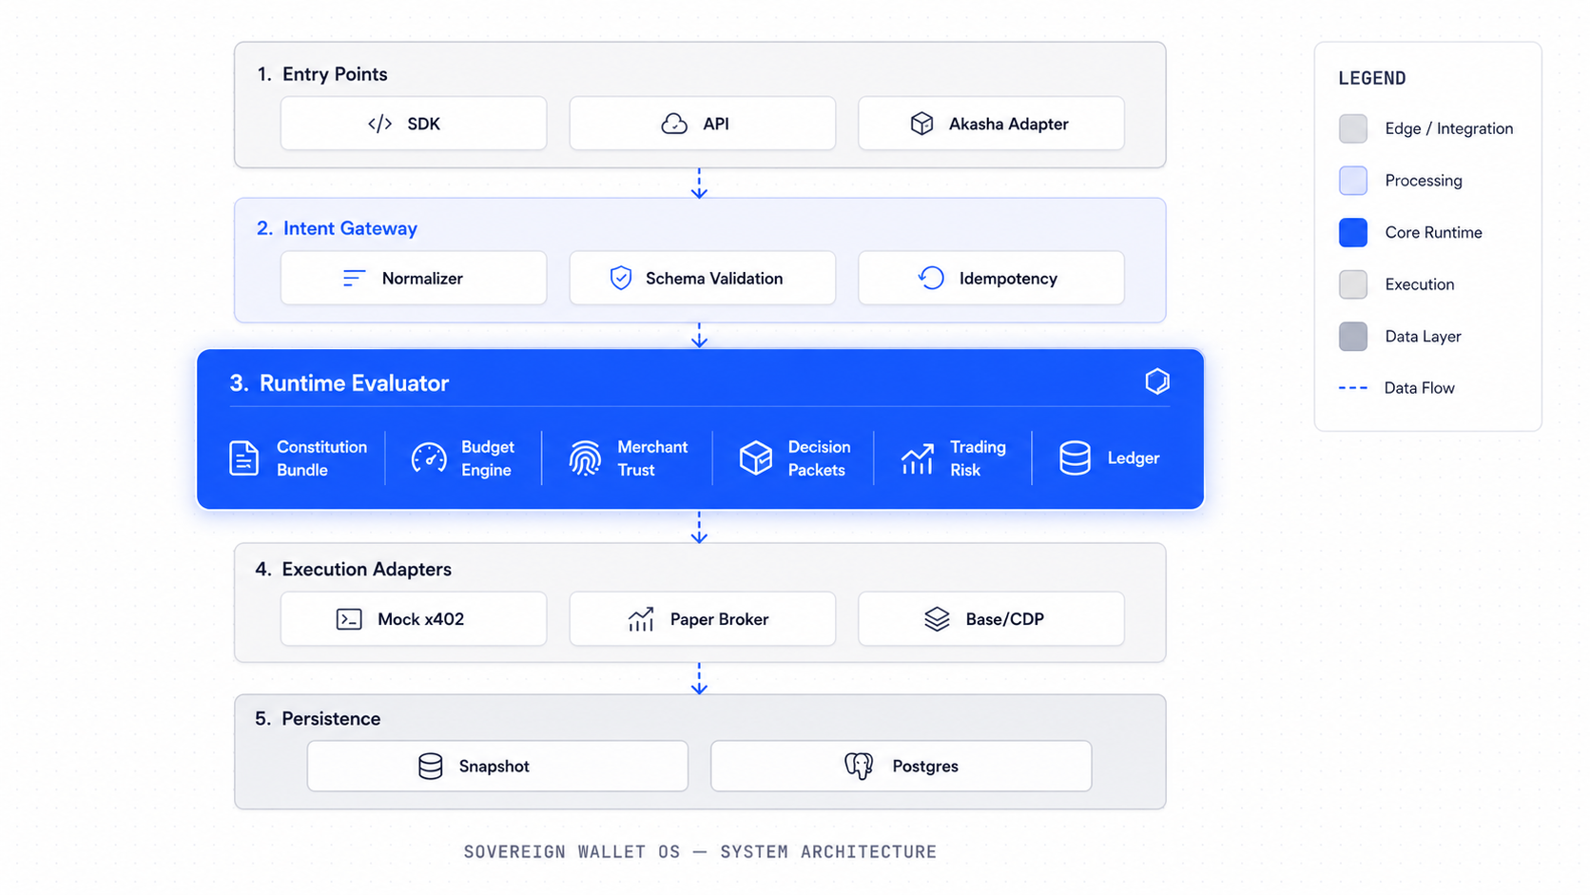Select the Ledger database icon
This screenshot has width=1590, height=895.
[x=1075, y=457]
